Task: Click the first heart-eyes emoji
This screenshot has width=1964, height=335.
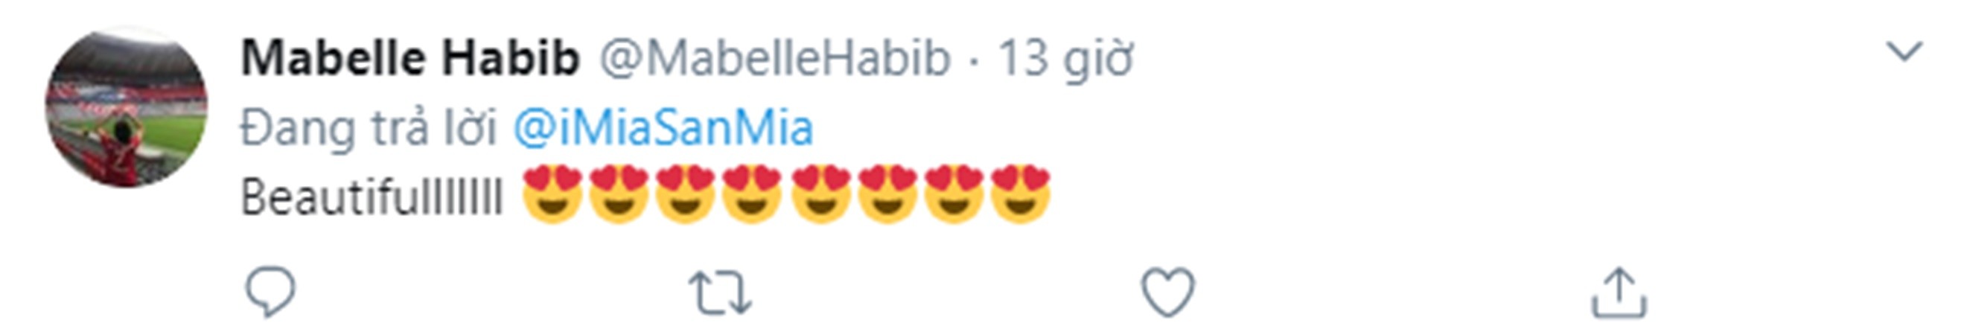Action: (552, 193)
